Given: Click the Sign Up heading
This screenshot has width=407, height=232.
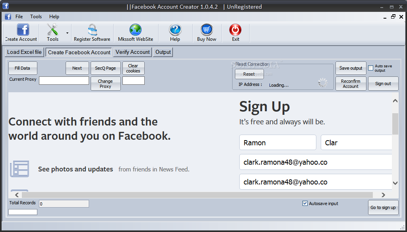Looking at the screenshot, I should pos(264,107).
